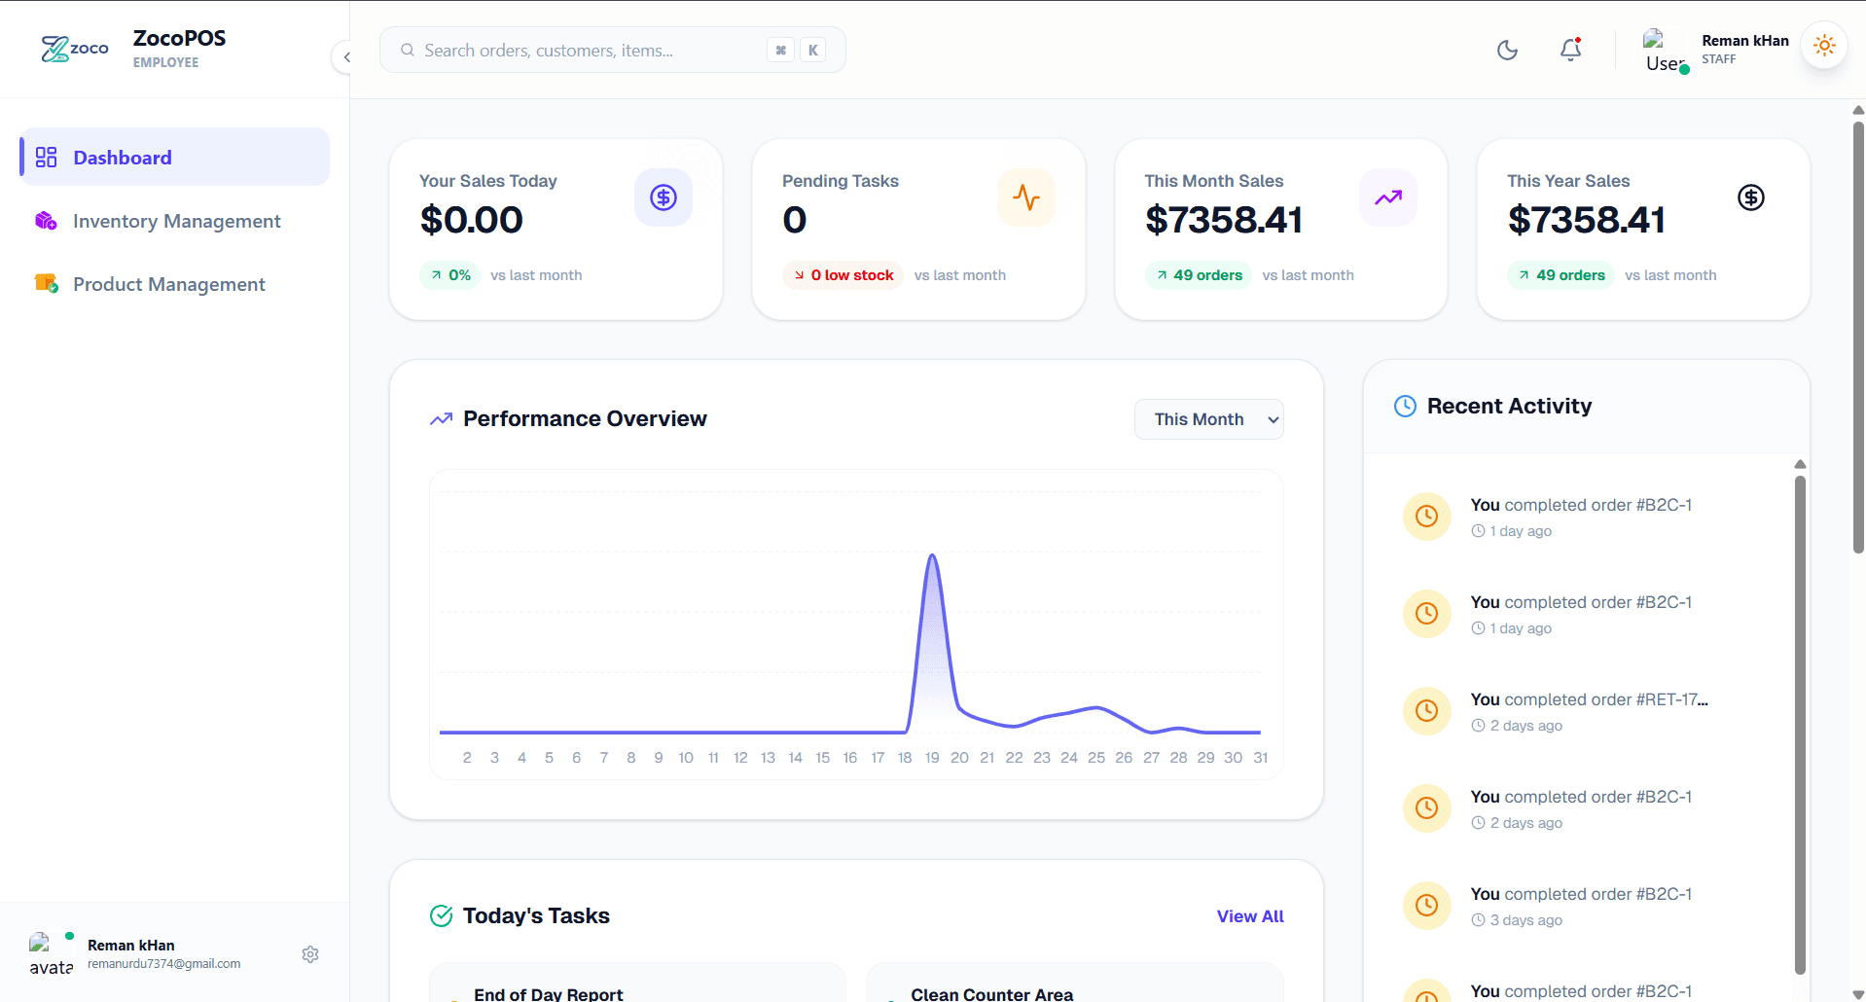Click the 0 low stock badge

pos(843,274)
